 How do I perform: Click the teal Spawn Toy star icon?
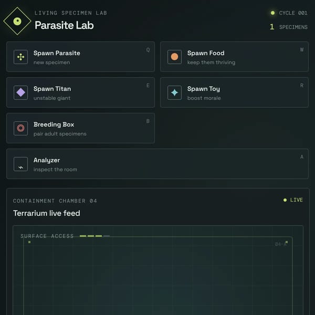(174, 92)
